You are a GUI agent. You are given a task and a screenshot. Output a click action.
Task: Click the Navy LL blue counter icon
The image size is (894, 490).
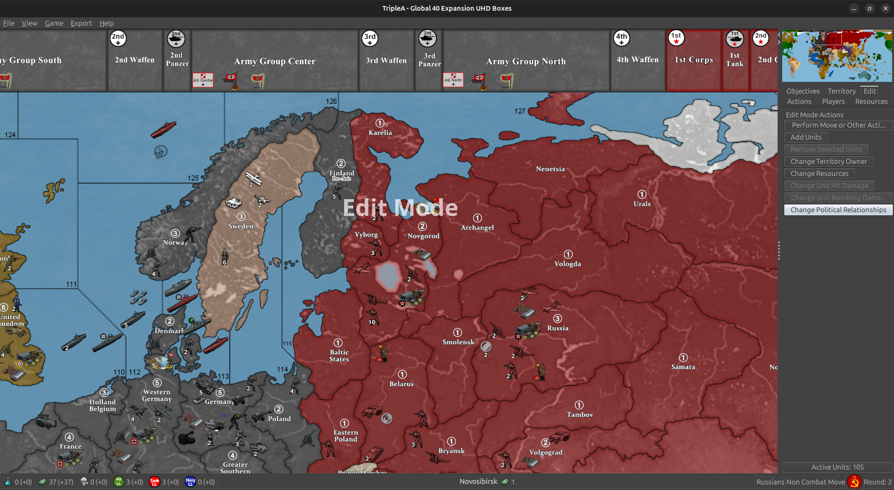(x=190, y=482)
